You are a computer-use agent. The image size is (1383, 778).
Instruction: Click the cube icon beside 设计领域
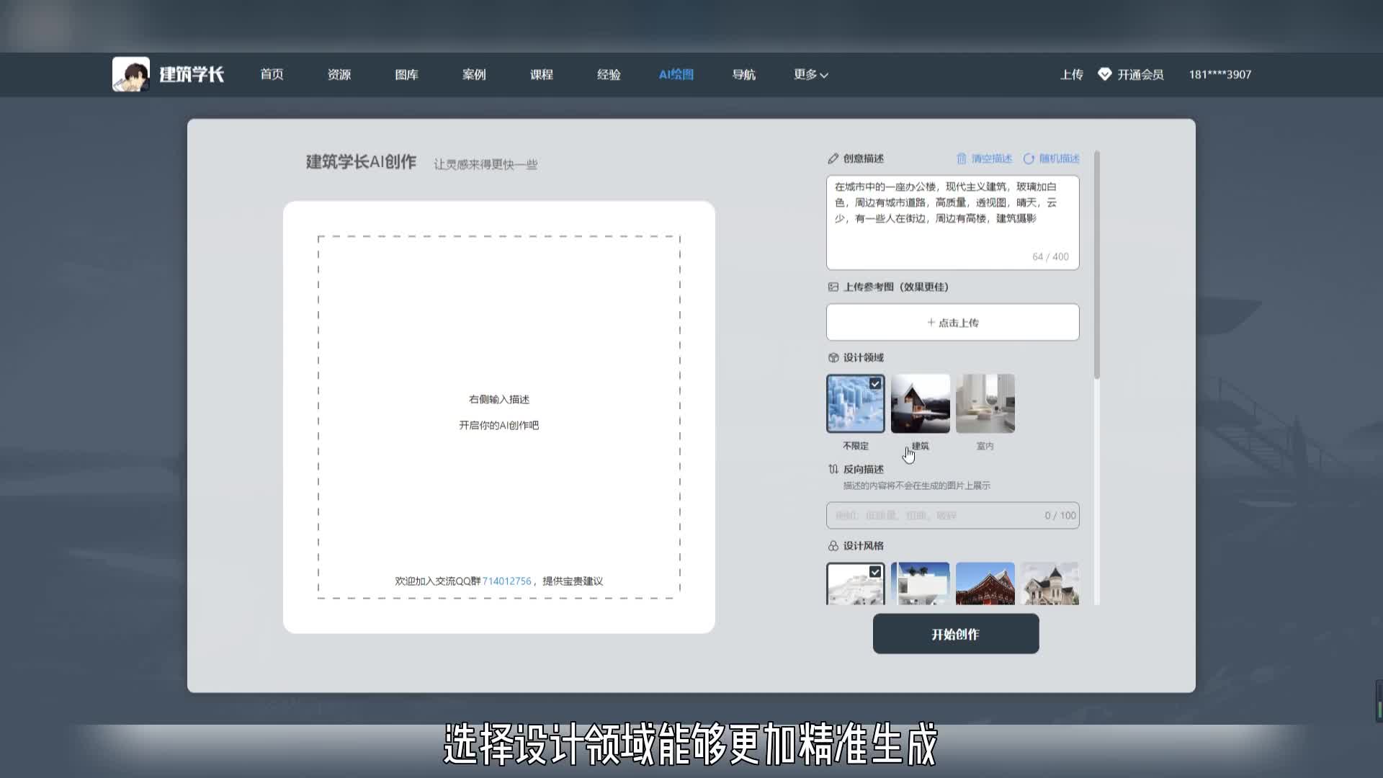pyautogui.click(x=833, y=357)
